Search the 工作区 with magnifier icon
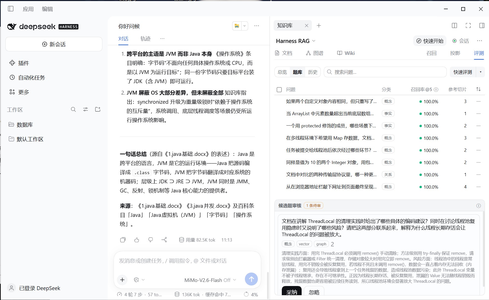Screen dimensions: 489x300 [73, 110]
